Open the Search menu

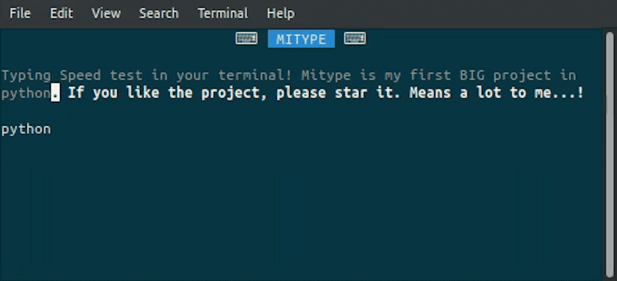point(159,13)
